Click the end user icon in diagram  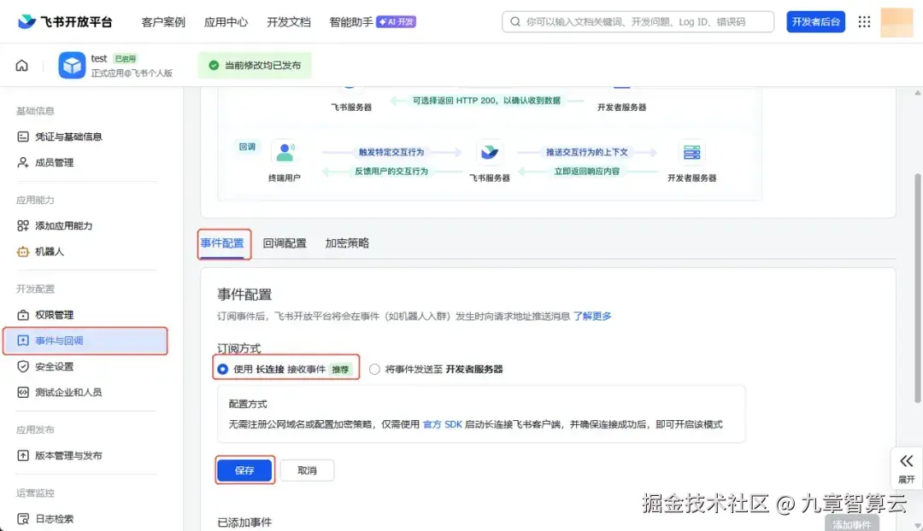point(285,152)
